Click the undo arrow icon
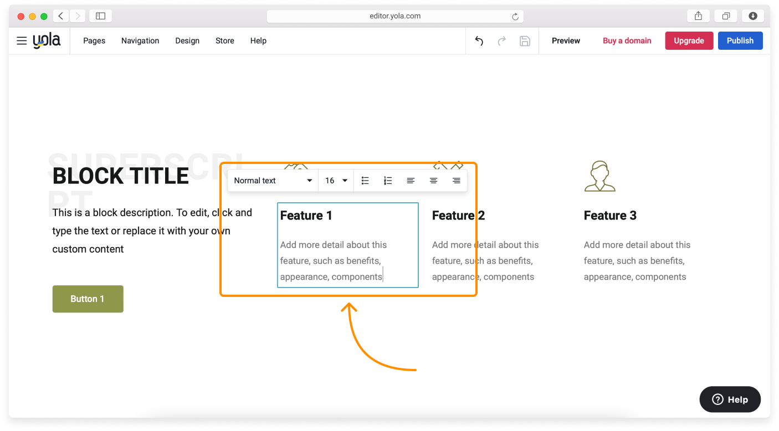Screen dimensions: 779x431 click(x=479, y=41)
